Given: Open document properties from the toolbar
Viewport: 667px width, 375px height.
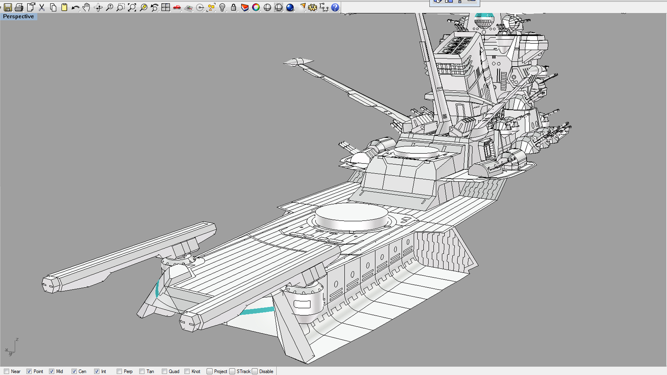Looking at the screenshot, I should [x=31, y=7].
